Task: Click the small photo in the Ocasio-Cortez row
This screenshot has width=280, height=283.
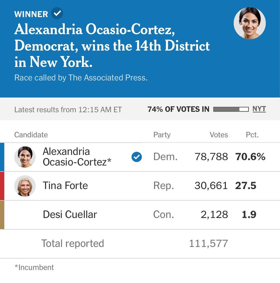Action: tap(25, 157)
